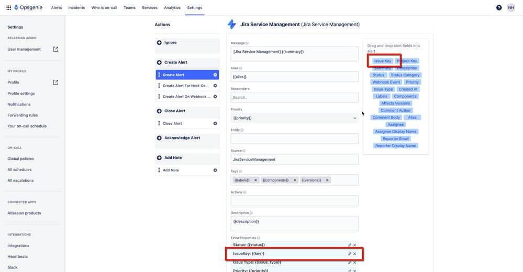Click the Description text area

(295, 224)
